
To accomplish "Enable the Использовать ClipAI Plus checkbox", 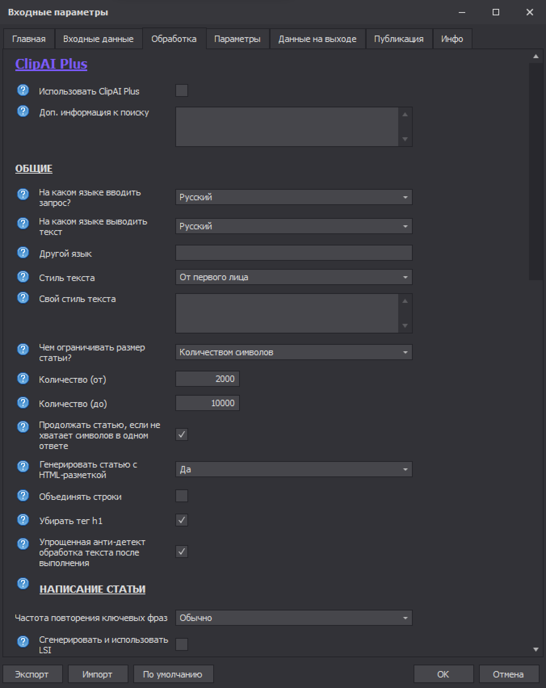I will pos(182,90).
